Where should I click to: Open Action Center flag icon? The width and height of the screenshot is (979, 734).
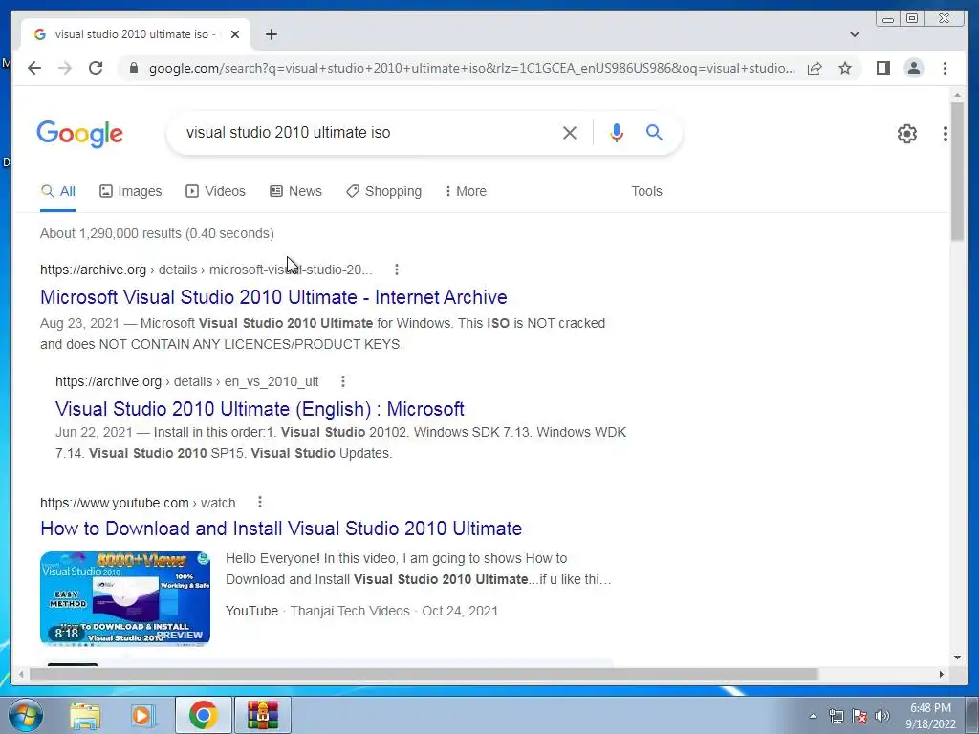[x=859, y=716]
